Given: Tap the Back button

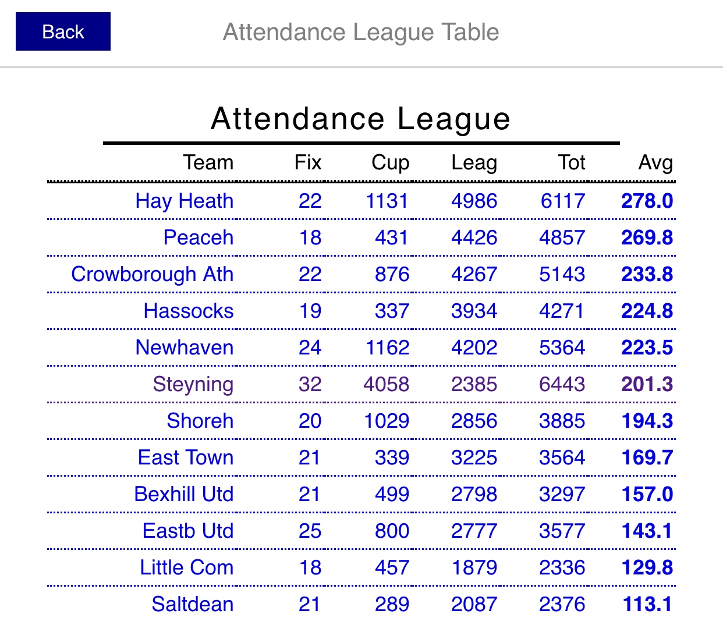Looking at the screenshot, I should (x=63, y=31).
